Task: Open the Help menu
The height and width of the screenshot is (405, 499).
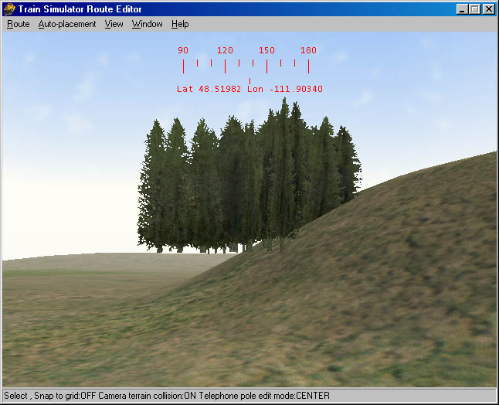Action: coord(180,24)
